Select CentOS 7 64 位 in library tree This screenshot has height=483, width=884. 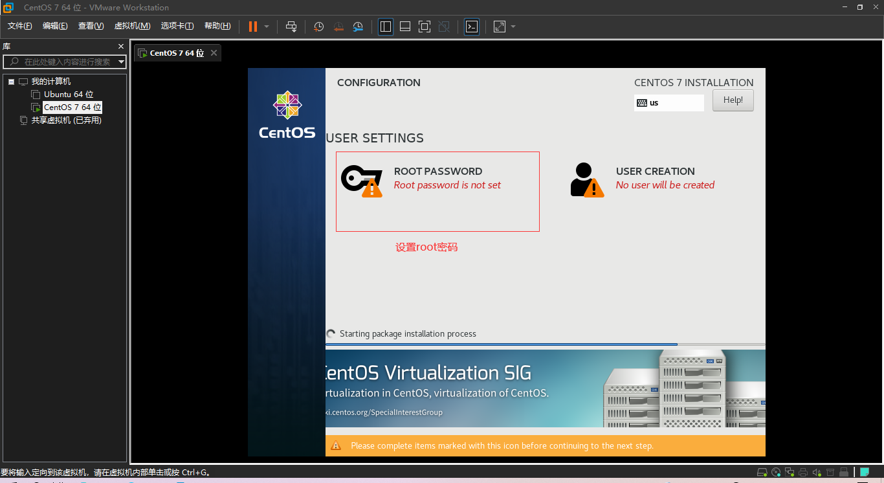tap(72, 107)
